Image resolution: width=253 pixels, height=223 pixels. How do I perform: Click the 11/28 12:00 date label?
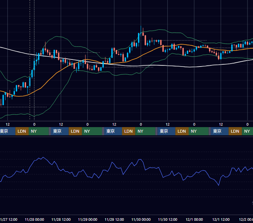point(61,219)
